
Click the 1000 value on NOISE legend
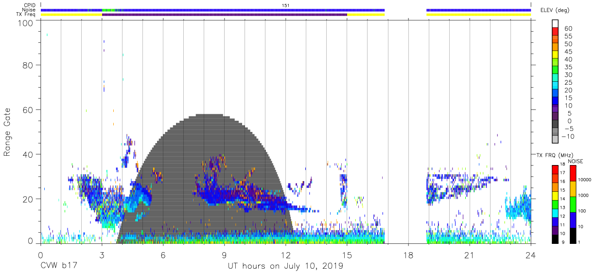584,195
